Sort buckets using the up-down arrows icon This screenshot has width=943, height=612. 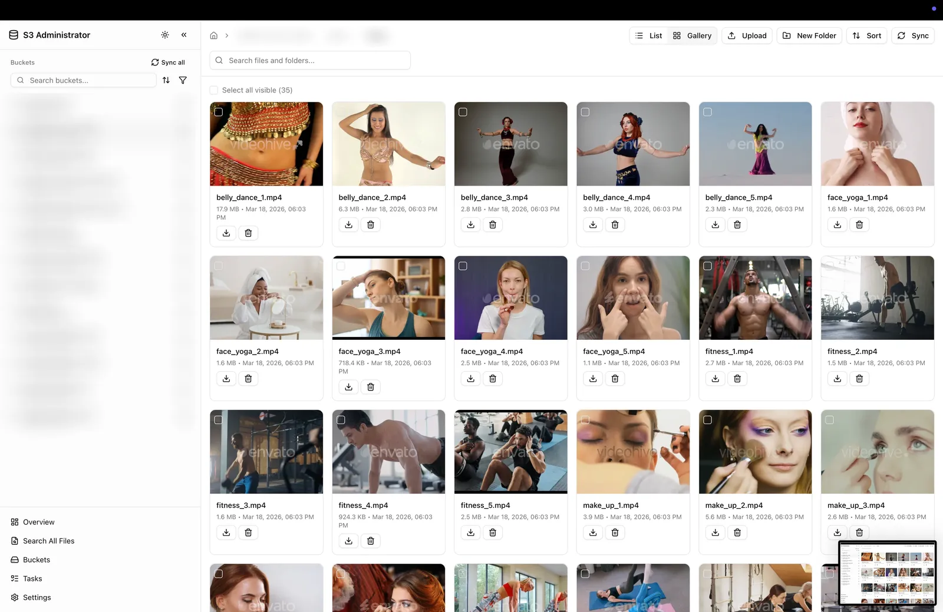(166, 80)
